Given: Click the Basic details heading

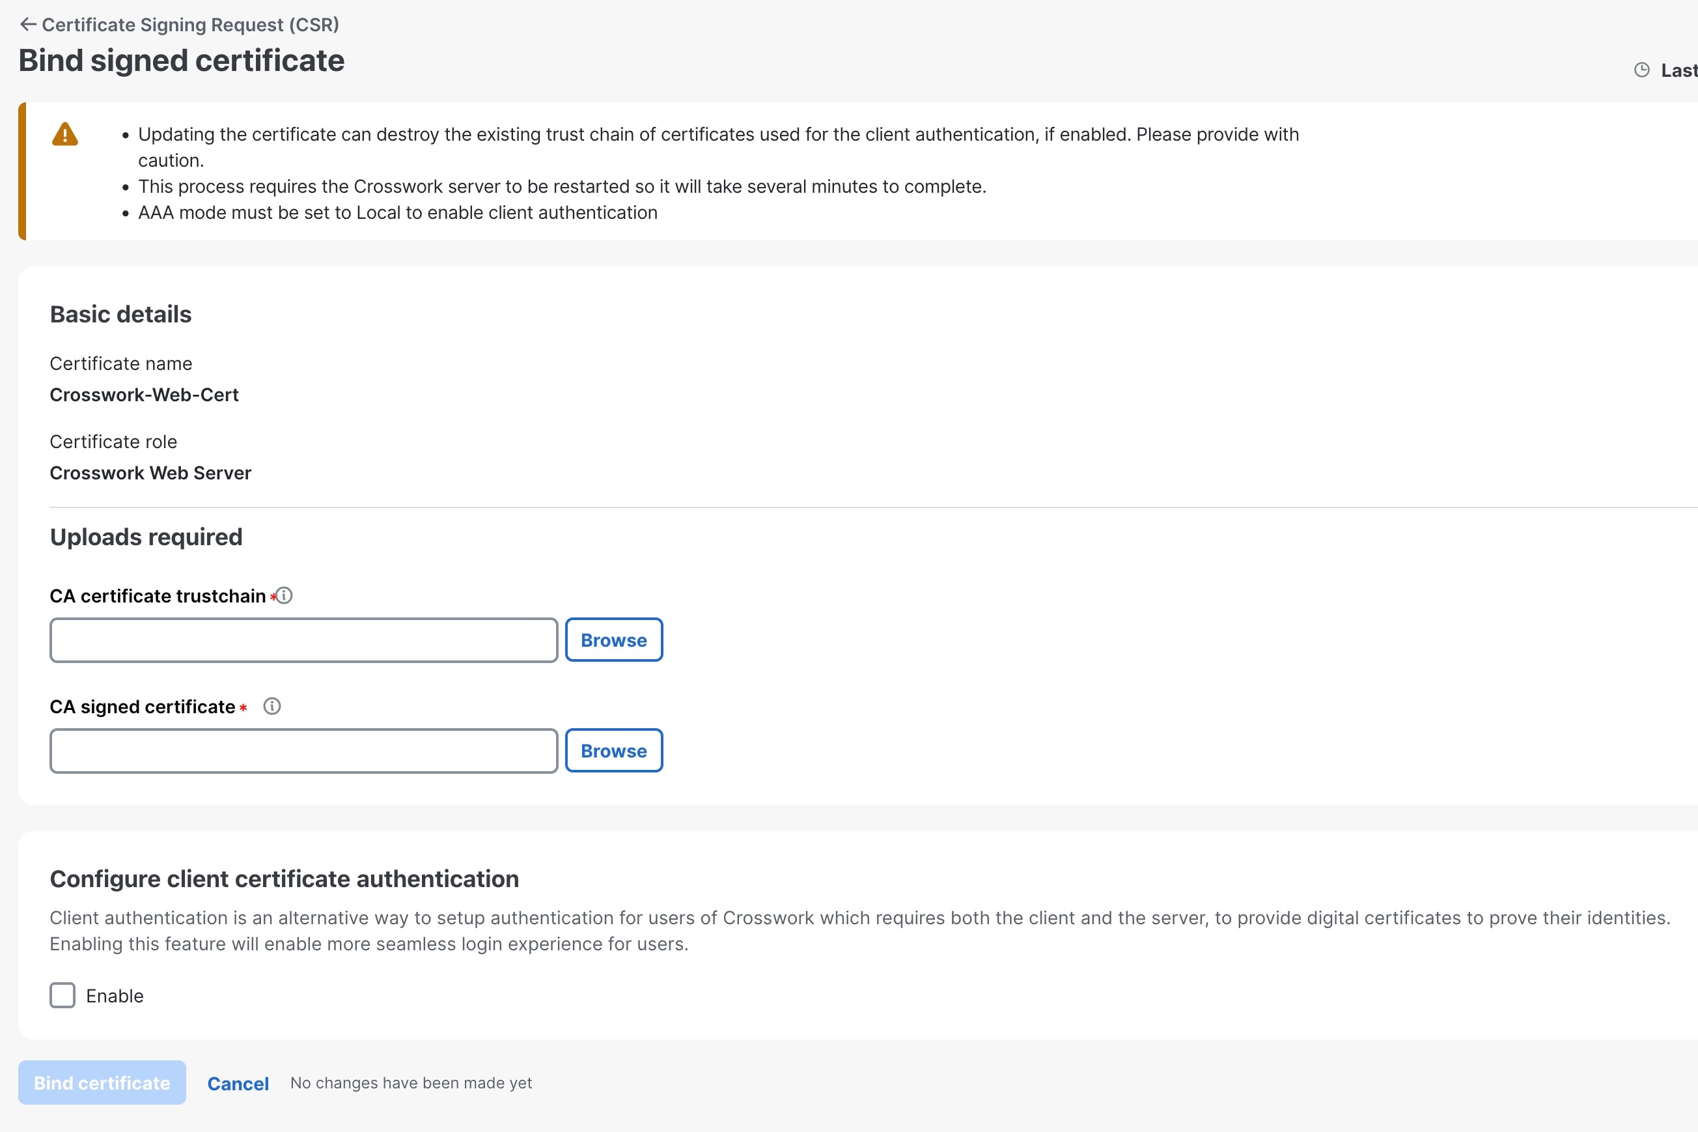Looking at the screenshot, I should coord(120,314).
